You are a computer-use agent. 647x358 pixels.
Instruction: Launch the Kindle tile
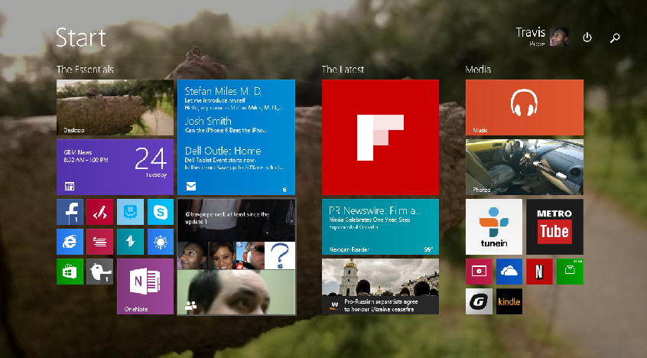[x=509, y=301]
